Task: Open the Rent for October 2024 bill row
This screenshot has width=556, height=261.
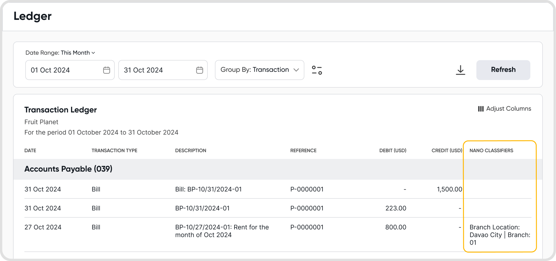Action: (222, 231)
